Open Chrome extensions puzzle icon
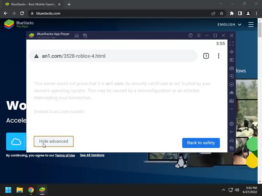 pyautogui.click(x=232, y=13)
